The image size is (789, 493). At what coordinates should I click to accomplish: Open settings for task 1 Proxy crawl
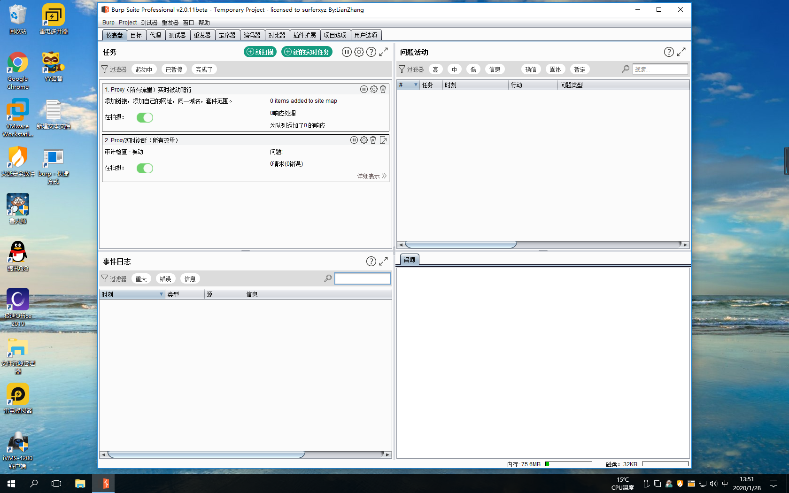tap(374, 89)
